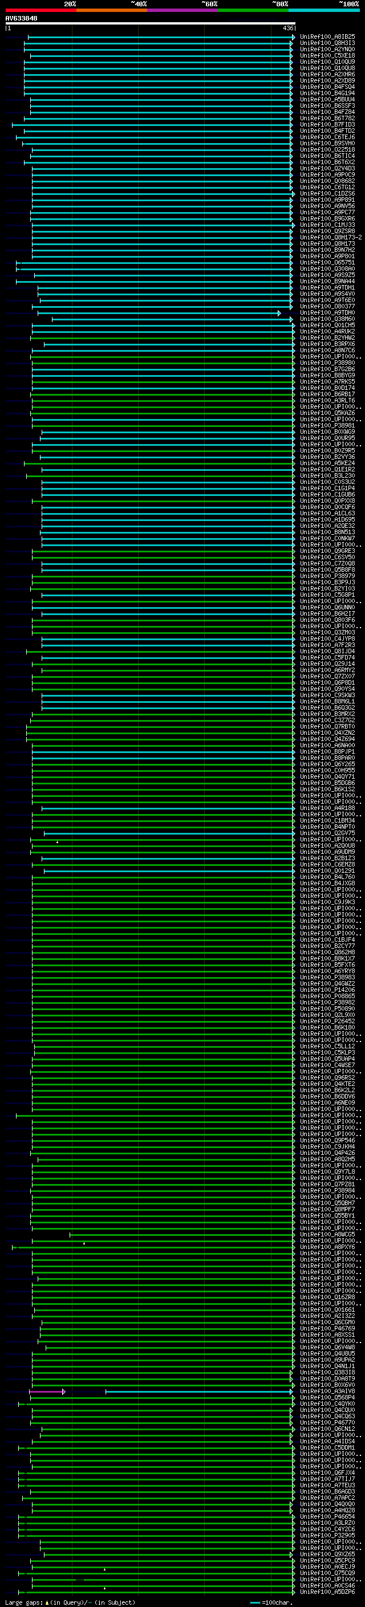Open hit UniRef100_P46770

pos(327,1422)
